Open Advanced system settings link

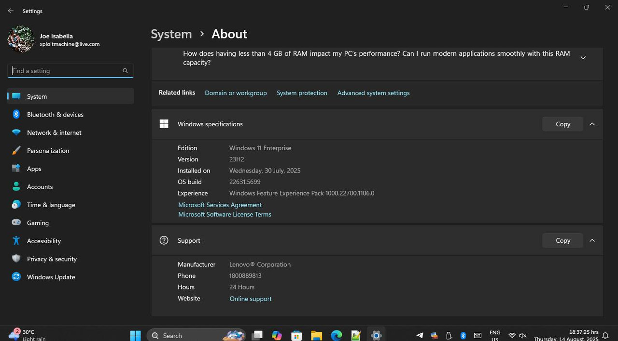tap(373, 93)
